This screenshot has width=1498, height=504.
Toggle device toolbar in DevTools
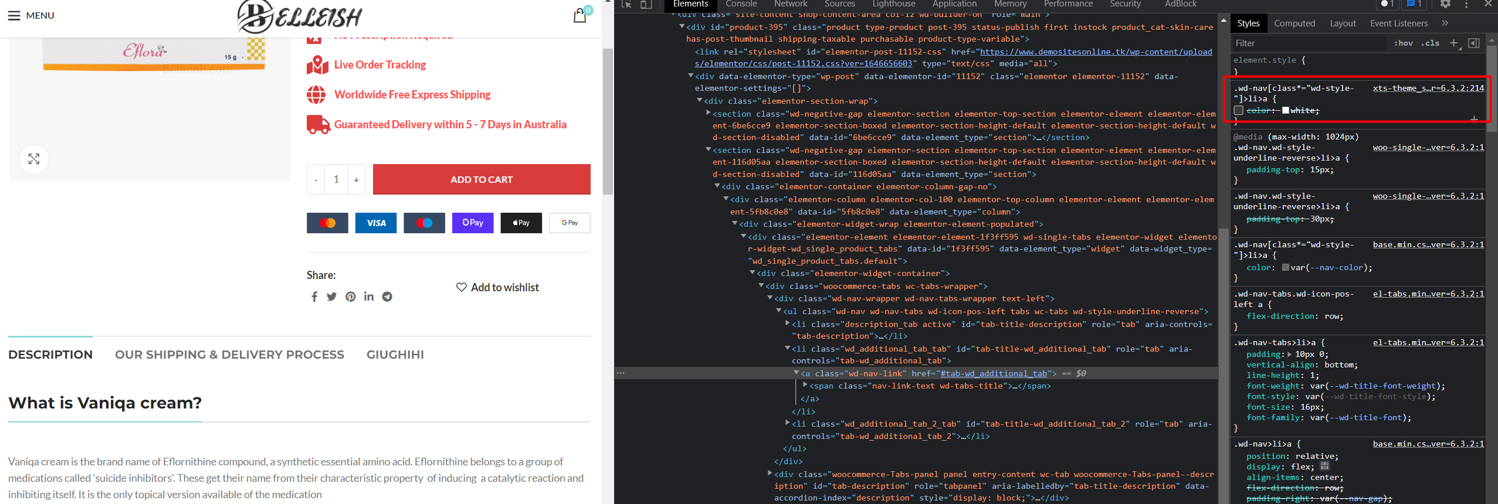pyautogui.click(x=646, y=4)
